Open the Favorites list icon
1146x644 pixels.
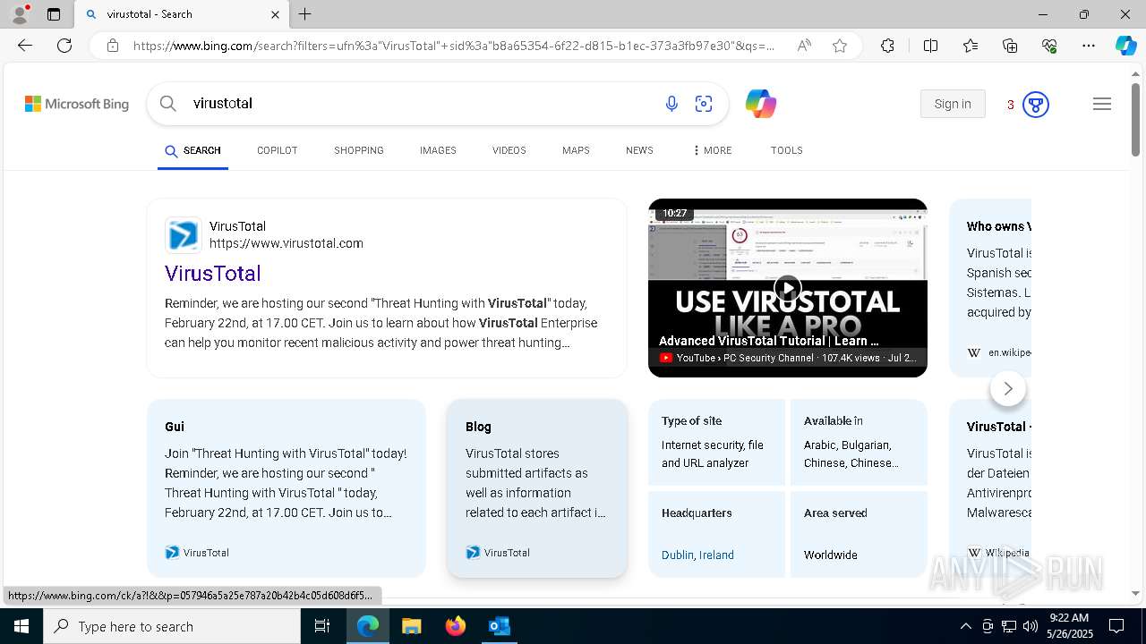(971, 46)
